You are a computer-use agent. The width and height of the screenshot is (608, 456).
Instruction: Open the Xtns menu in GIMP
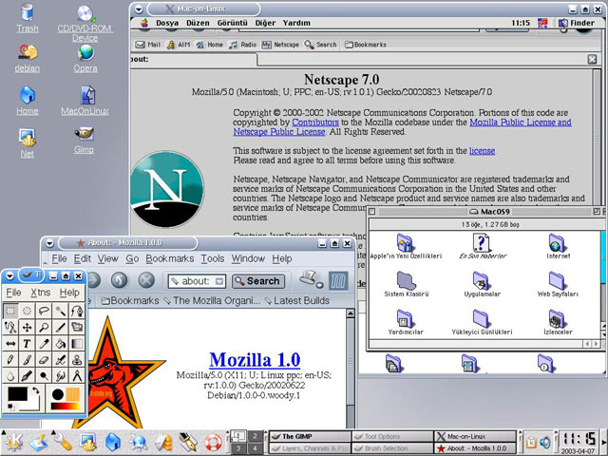click(x=41, y=293)
